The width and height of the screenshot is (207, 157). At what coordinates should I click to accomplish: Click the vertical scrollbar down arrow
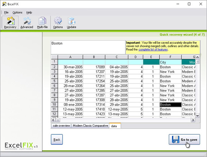(197, 116)
